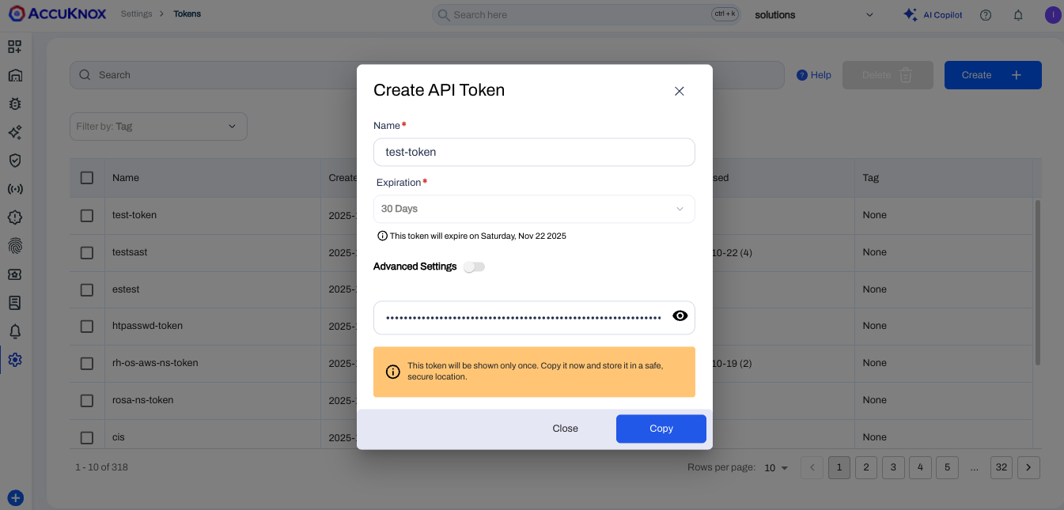Go to page 2 of tokens
Viewport: 1064px width, 510px height.
click(866, 467)
